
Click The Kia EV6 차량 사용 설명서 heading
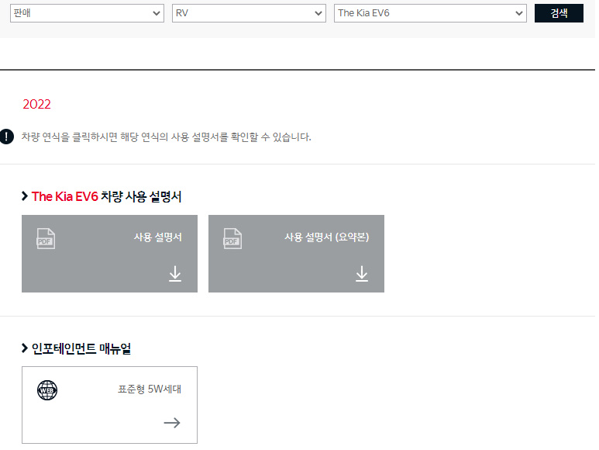(x=107, y=196)
